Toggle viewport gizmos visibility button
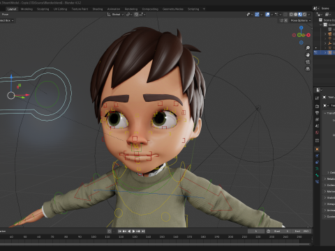The width and height of the screenshot is (335, 251). (257, 15)
